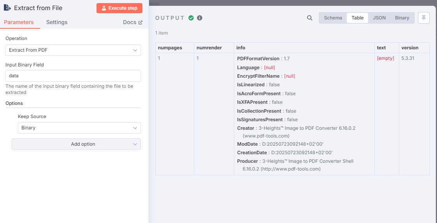
Task: Select the Parameters tab
Action: [19, 23]
